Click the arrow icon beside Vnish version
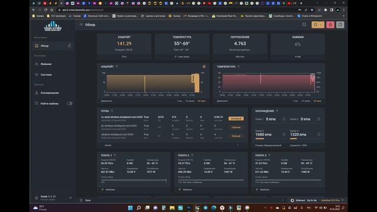 [70, 198]
